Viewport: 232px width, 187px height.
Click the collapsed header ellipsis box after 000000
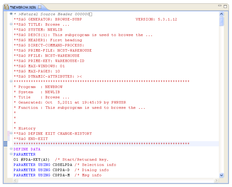click(91, 14)
